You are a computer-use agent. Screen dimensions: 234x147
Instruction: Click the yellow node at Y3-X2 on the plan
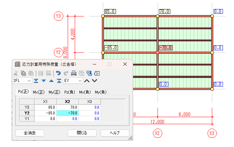click(x=158, y=16)
